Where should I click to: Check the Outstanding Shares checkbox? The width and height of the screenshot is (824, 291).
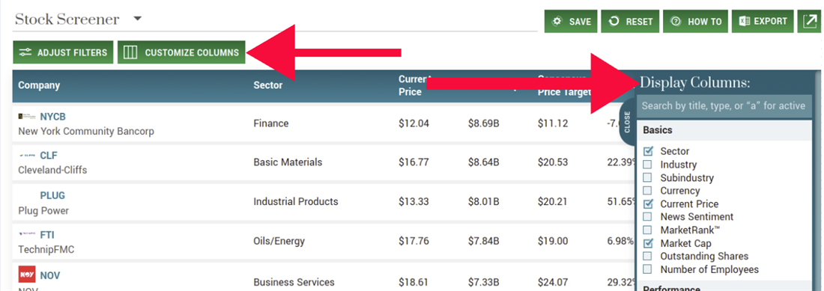(x=648, y=257)
